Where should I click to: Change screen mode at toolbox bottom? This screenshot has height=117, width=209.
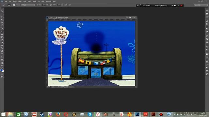pyautogui.click(x=2, y=77)
